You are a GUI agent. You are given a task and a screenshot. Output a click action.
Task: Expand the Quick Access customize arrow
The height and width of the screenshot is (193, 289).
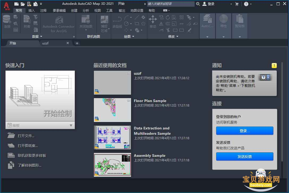click(x=41, y=4)
